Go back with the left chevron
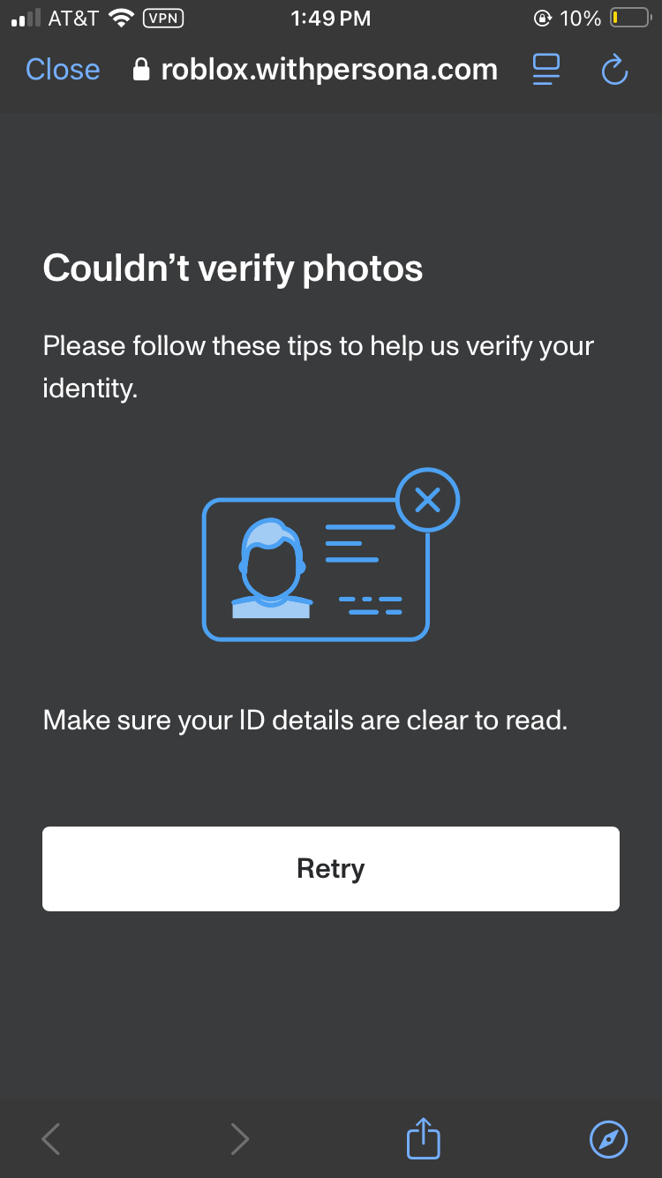 (x=51, y=1139)
